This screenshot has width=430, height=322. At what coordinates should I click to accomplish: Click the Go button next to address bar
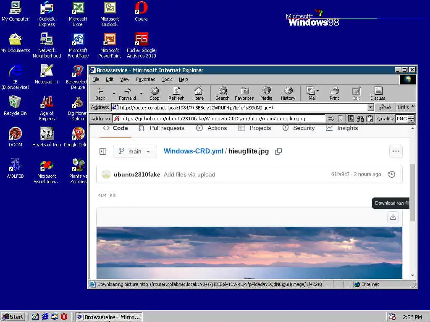[x=385, y=107]
